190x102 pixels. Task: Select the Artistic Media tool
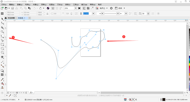[2, 40]
